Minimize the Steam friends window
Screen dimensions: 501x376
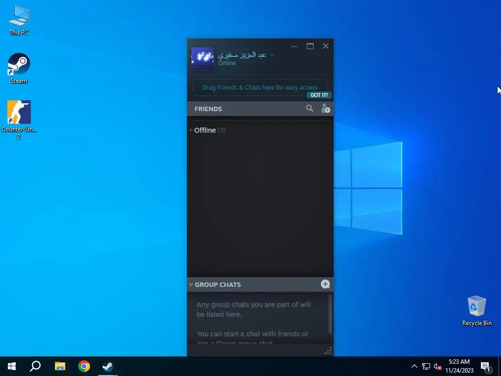coord(295,47)
